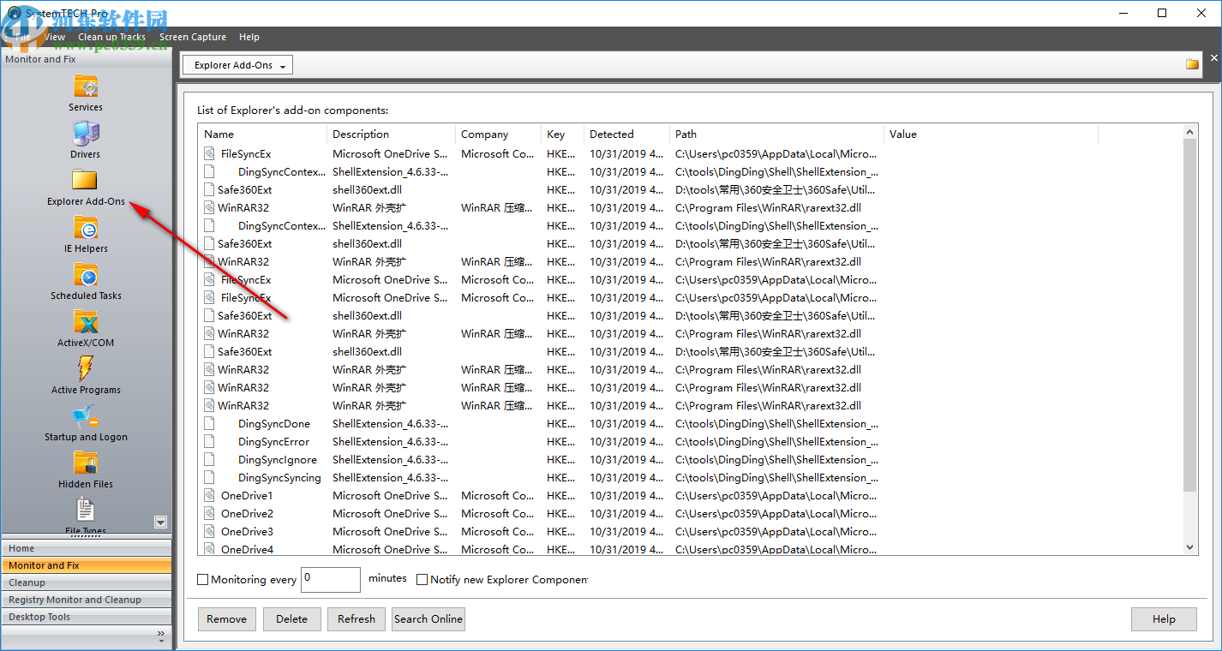Open Startup and Logon settings
Screen dimensions: 1222x651
tap(86, 421)
